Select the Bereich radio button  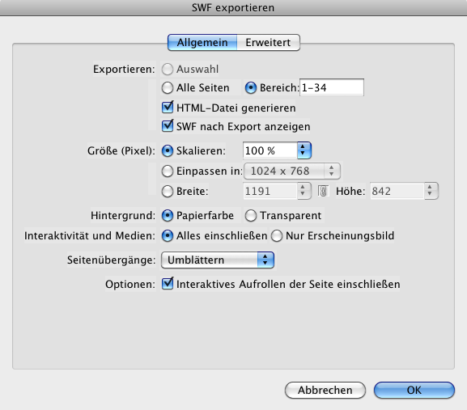point(251,88)
